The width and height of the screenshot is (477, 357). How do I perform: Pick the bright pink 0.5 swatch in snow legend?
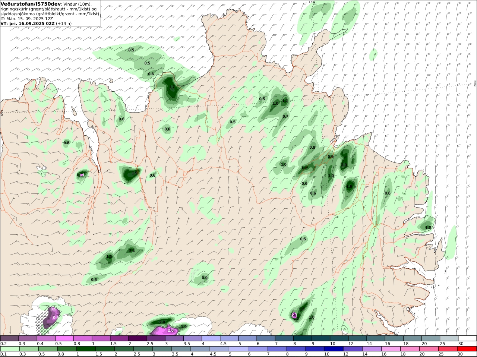pyautogui.click(x=64, y=338)
